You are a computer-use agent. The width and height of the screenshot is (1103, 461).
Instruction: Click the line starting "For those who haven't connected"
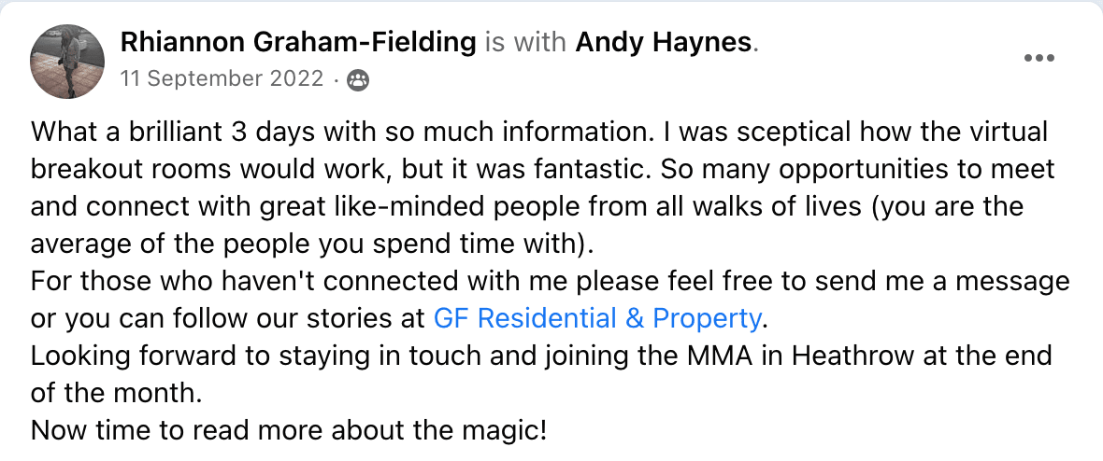550,282
